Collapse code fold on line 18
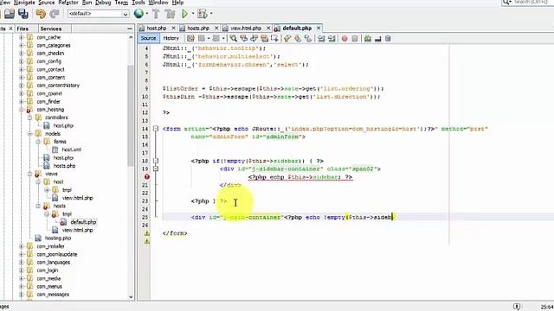 click(x=156, y=161)
